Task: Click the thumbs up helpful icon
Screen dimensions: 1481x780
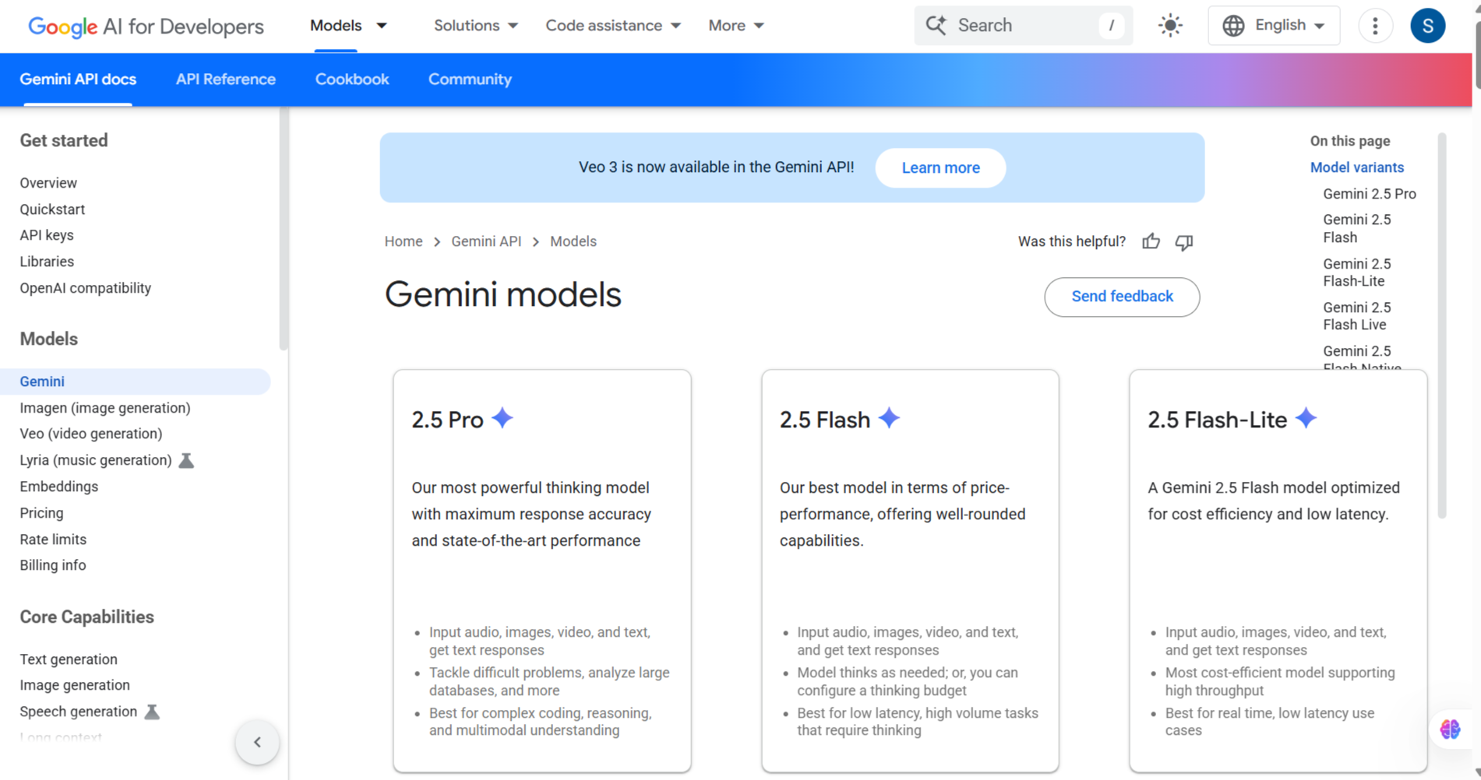Action: (1151, 241)
